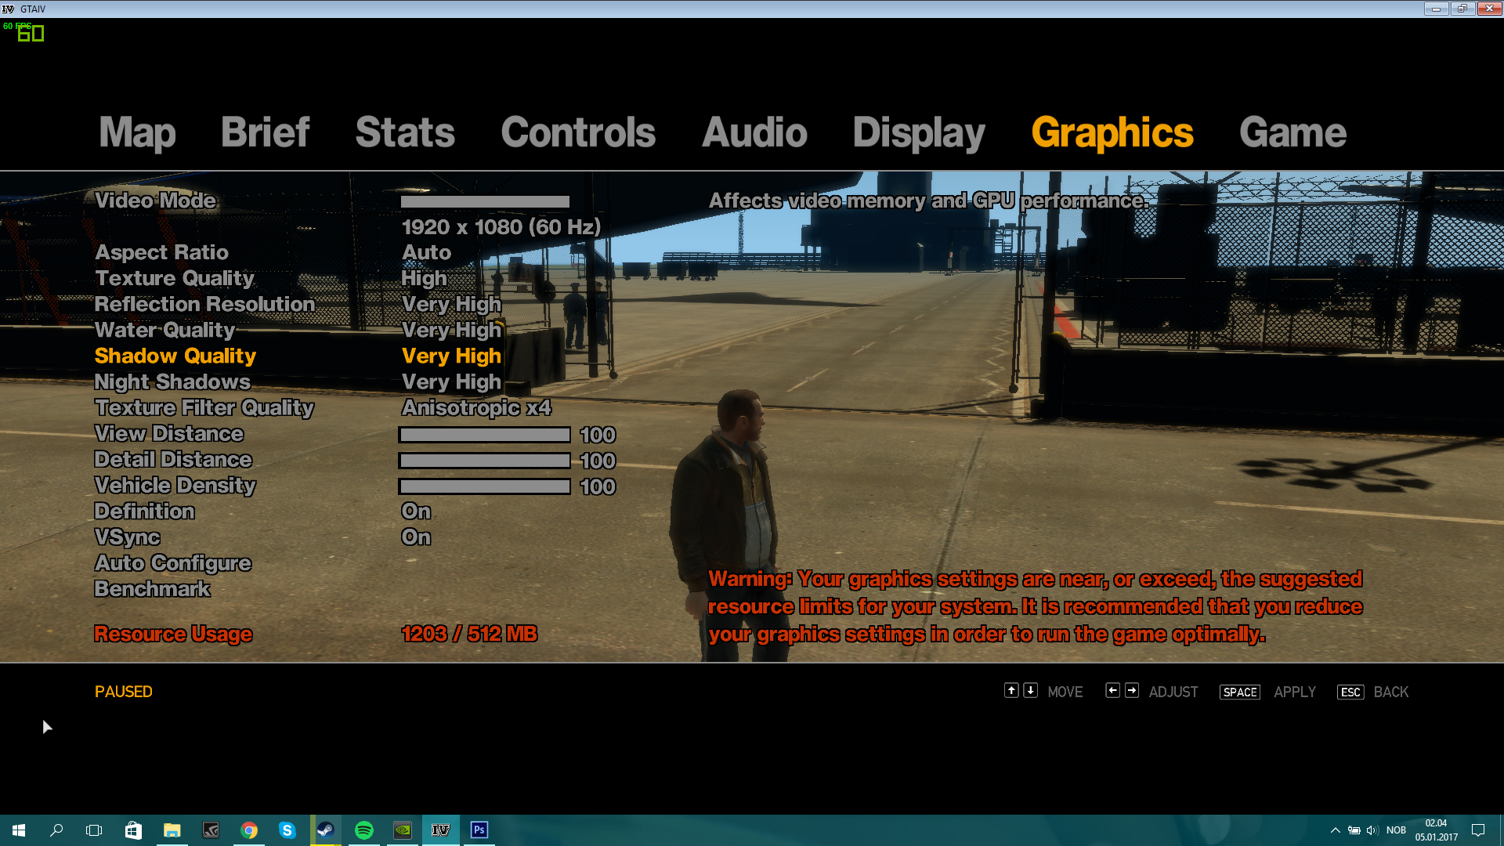Screen dimensions: 1504x846
Task: Change Water Quality Very High value
Action: [451, 330]
